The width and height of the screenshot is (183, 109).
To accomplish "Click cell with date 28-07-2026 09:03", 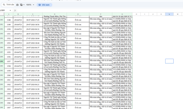I will tap(33, 34).
